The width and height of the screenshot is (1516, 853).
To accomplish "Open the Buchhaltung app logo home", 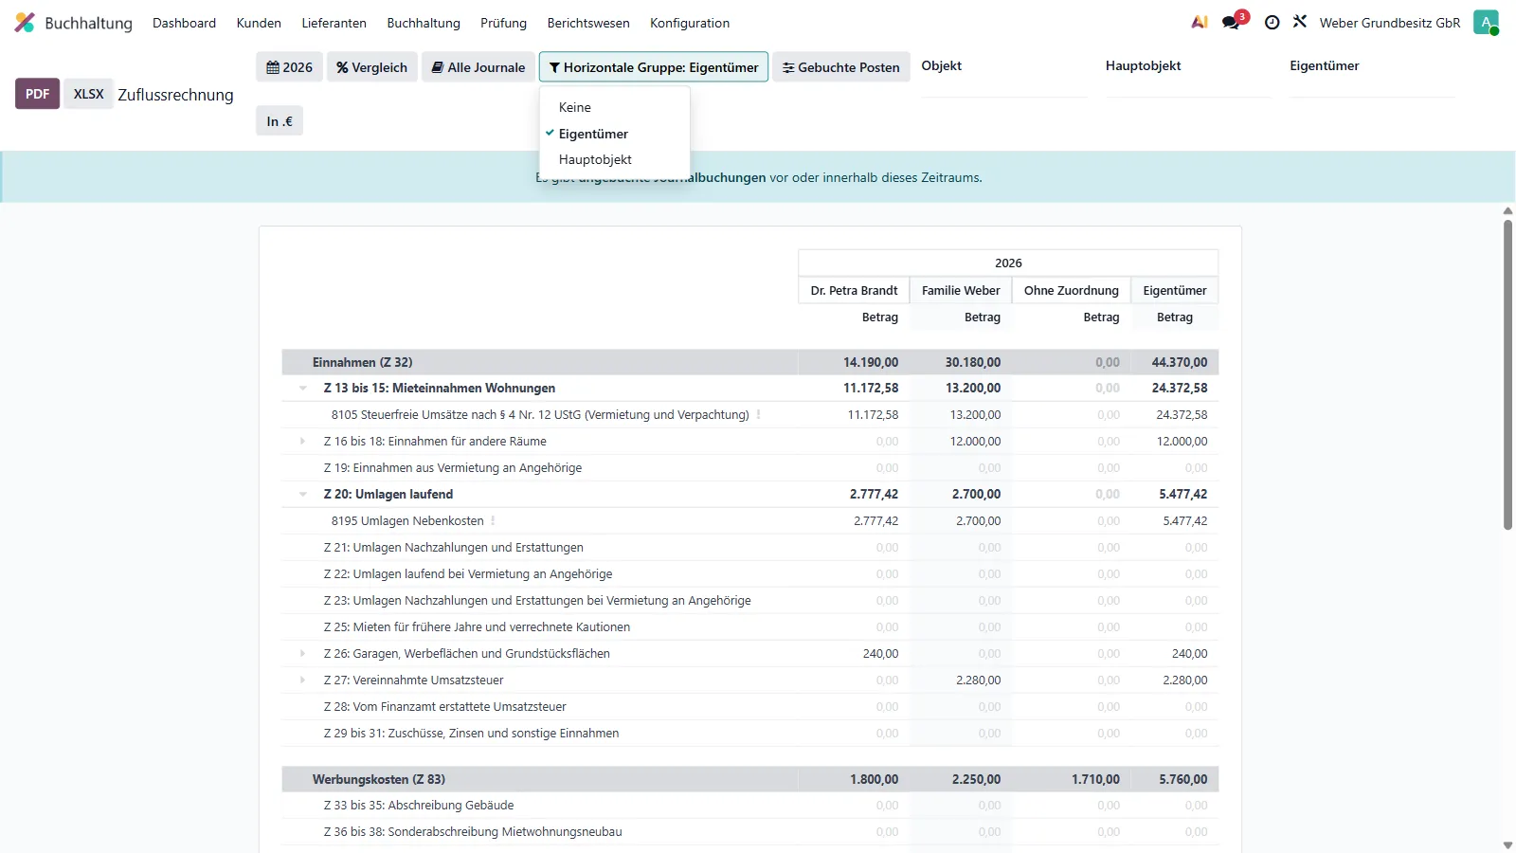I will (74, 23).
